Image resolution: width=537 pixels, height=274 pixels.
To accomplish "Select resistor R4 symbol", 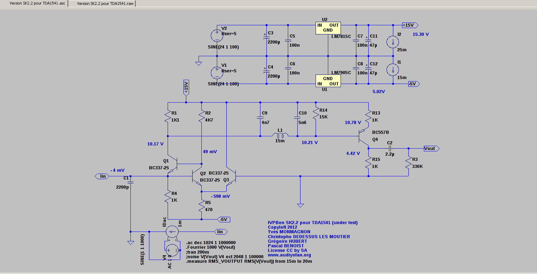I will 168,196.
